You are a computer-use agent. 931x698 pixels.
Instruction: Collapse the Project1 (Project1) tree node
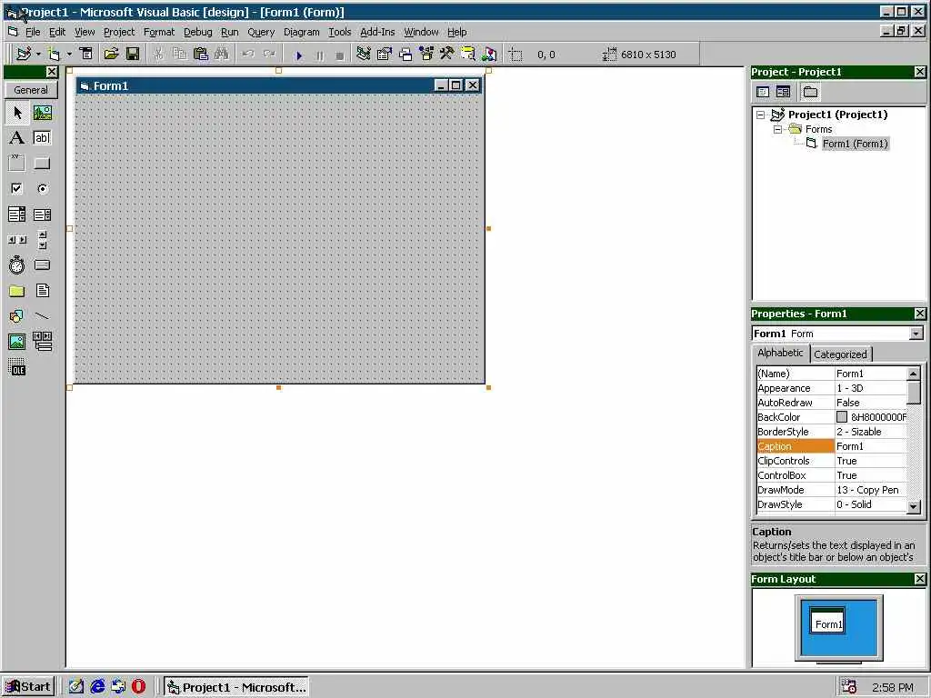(x=761, y=115)
